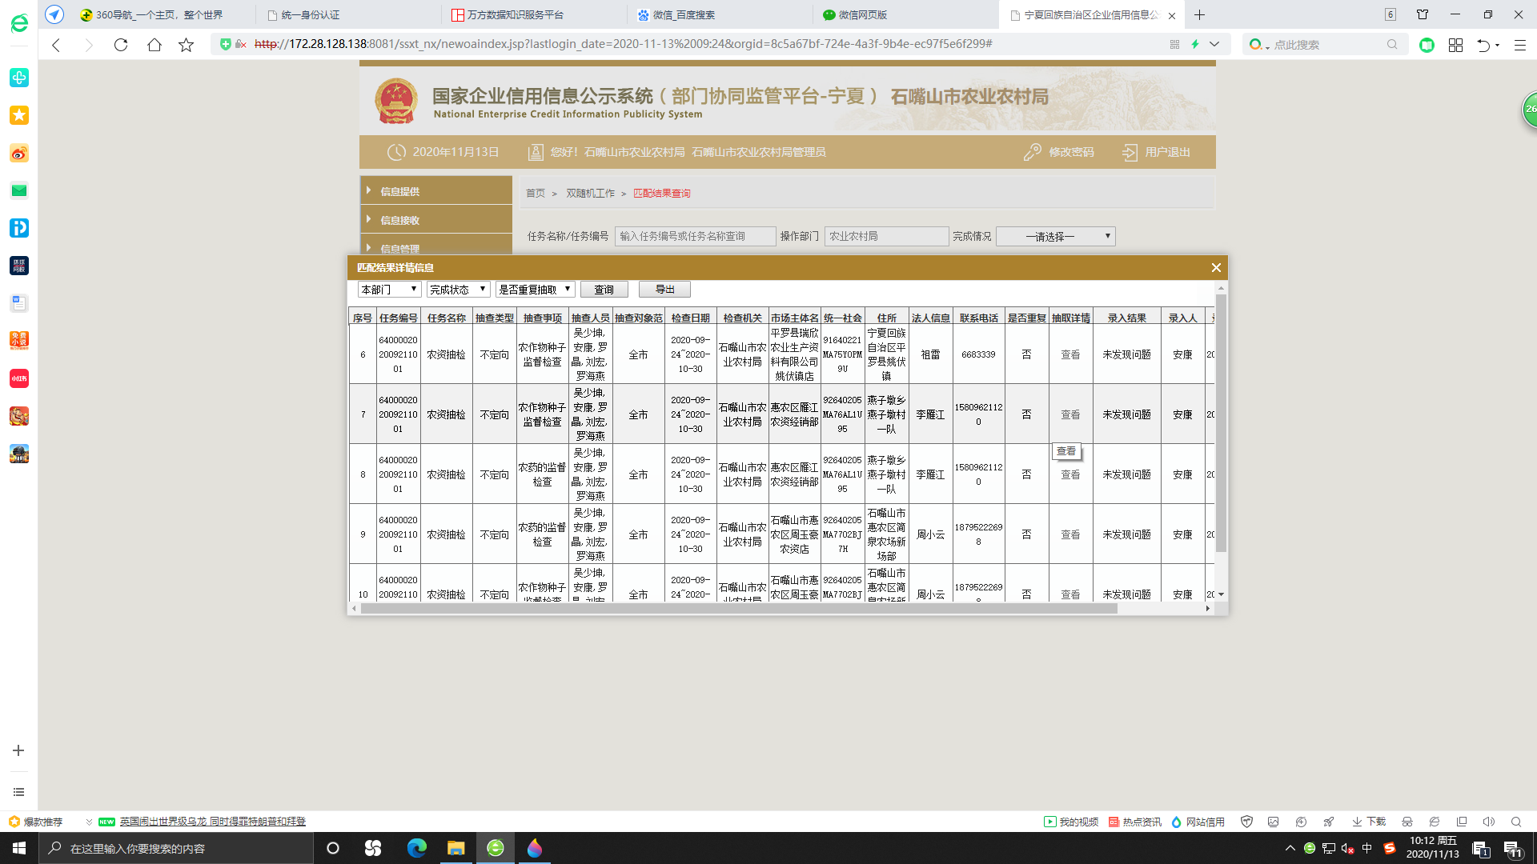Viewport: 1537px width, 864px height.
Task: Close the 匹配结果详情信息 dialog
Action: click(1215, 268)
